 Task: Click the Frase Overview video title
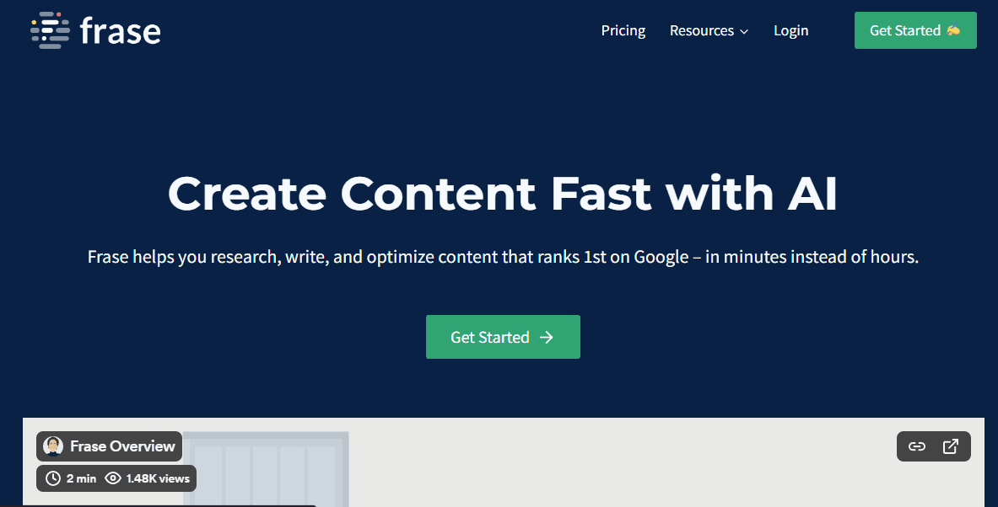122,446
